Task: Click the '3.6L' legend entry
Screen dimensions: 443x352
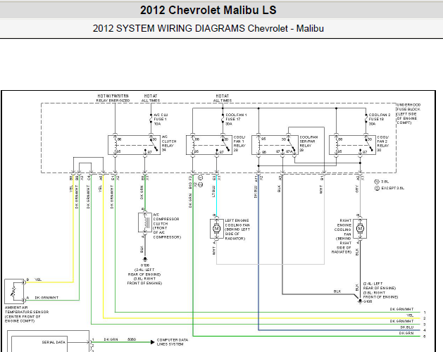Action: tap(382, 182)
